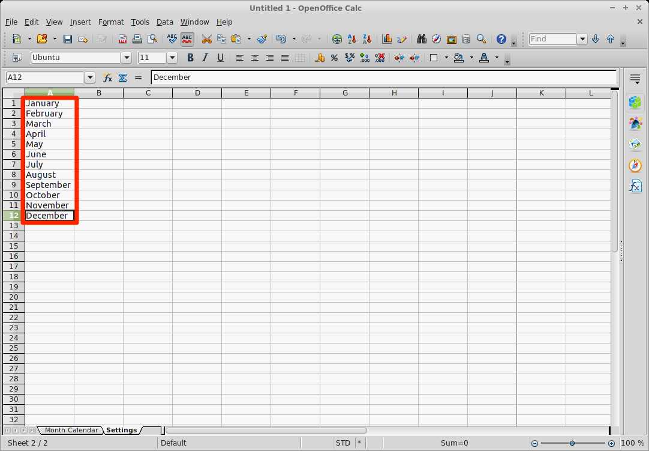Click inside the Find toolbar field
649x451 pixels.
tap(552, 38)
